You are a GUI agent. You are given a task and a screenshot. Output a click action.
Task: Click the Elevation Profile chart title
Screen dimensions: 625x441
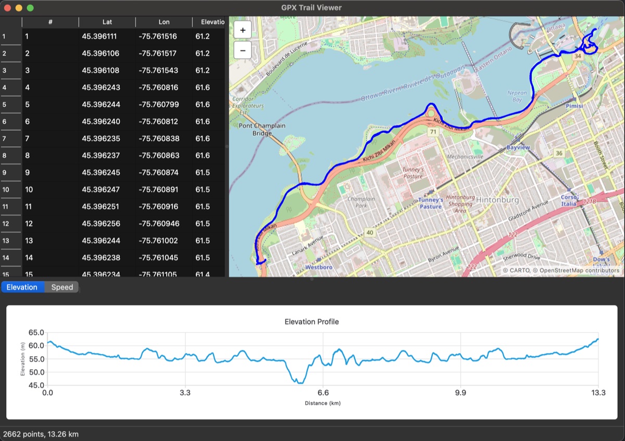click(311, 322)
